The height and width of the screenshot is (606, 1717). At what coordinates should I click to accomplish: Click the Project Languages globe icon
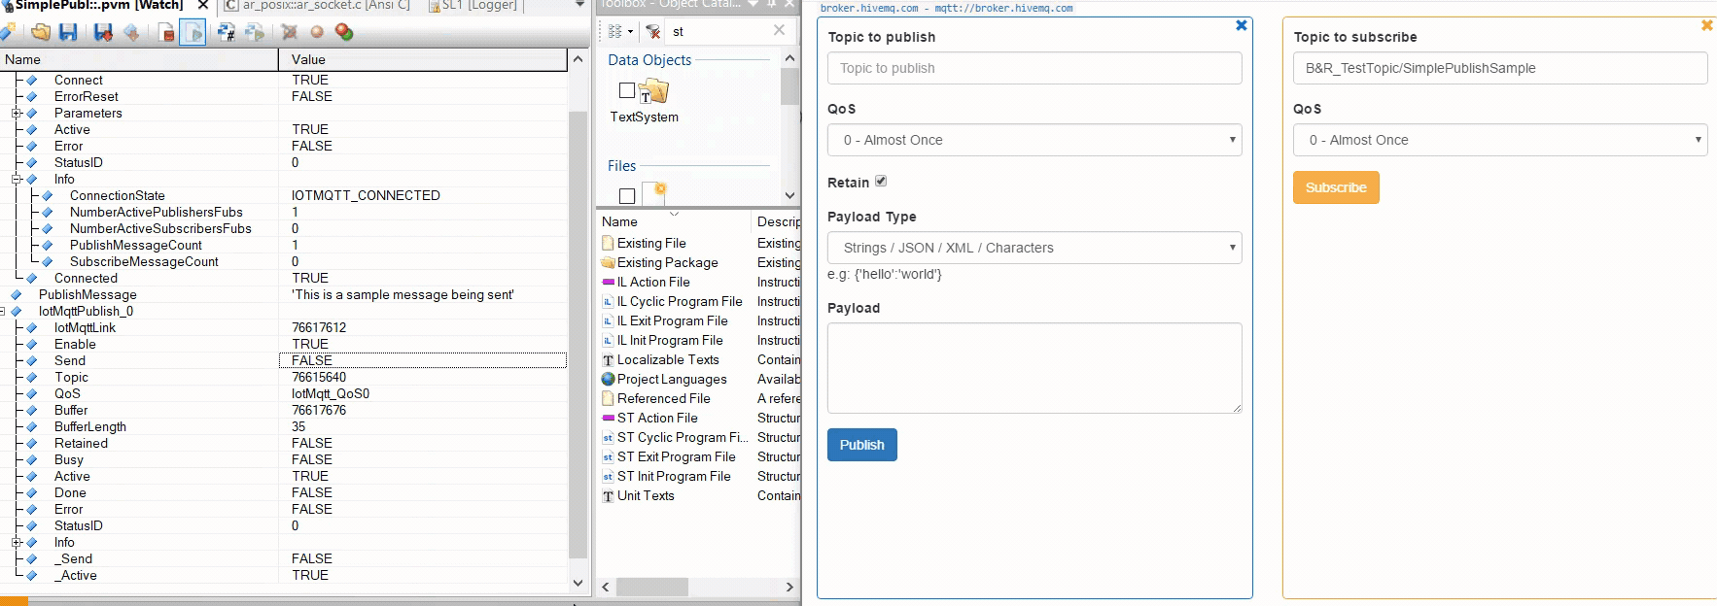pyautogui.click(x=608, y=379)
